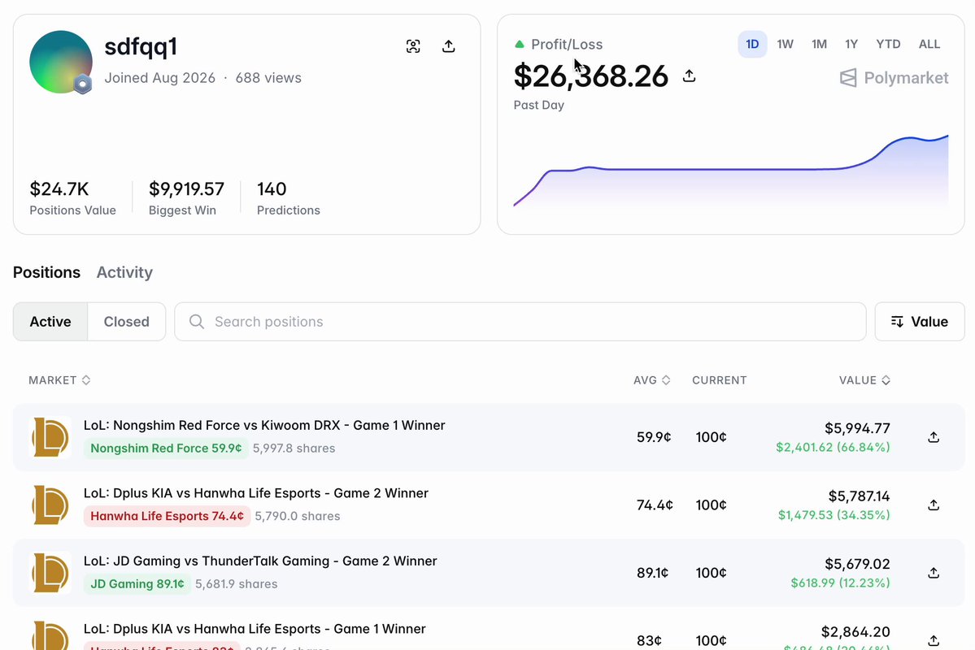
Task: Share the Nongshim Red Force position
Action: [934, 437]
